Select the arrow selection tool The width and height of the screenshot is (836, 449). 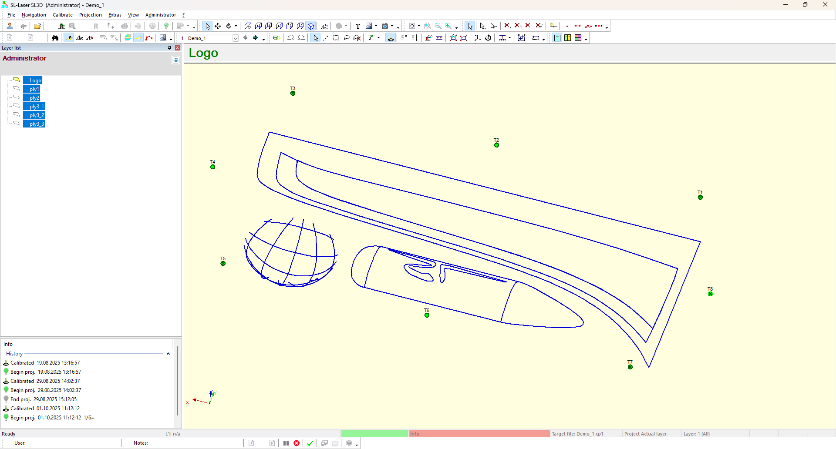point(207,26)
